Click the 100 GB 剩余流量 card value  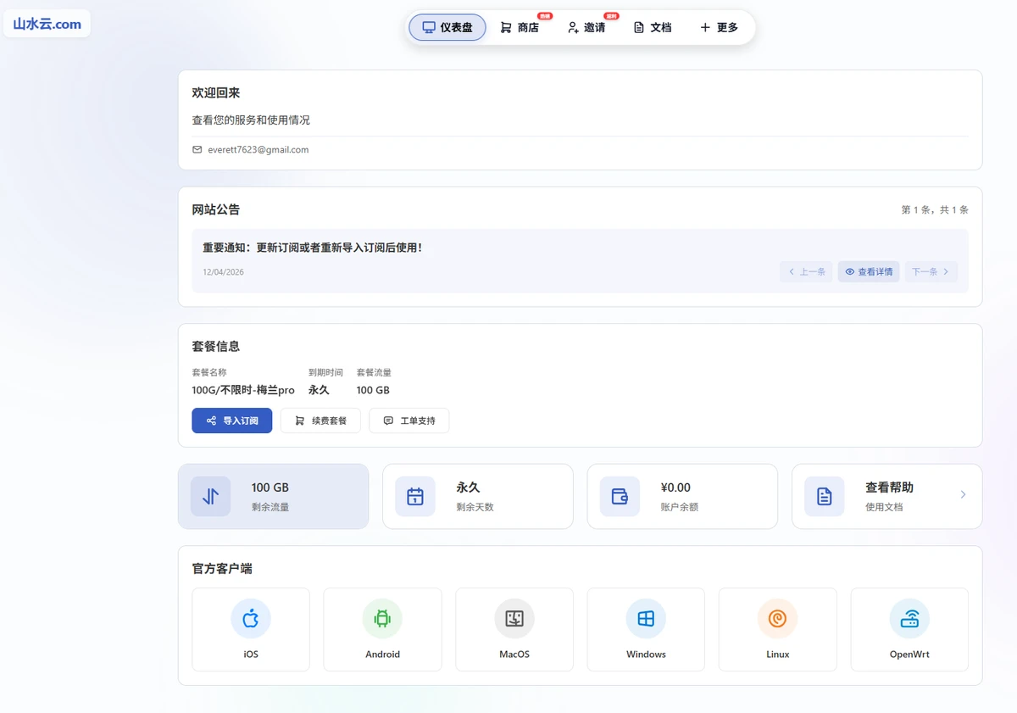(270, 487)
